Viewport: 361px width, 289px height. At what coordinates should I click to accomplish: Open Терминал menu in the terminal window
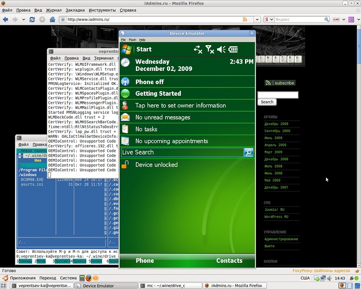104,58
